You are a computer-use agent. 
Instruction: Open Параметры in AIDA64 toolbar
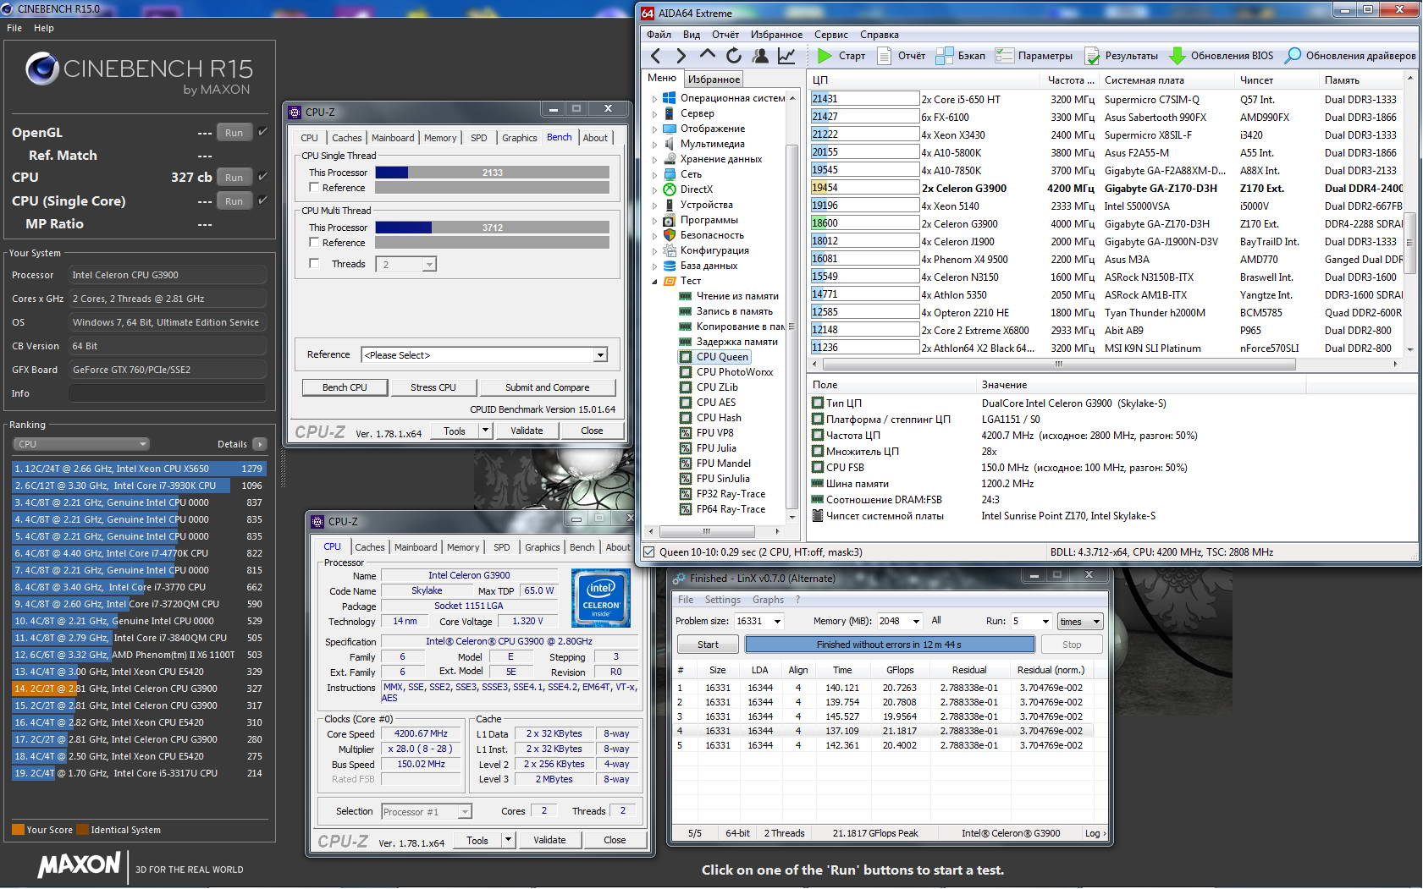pyautogui.click(x=1034, y=56)
